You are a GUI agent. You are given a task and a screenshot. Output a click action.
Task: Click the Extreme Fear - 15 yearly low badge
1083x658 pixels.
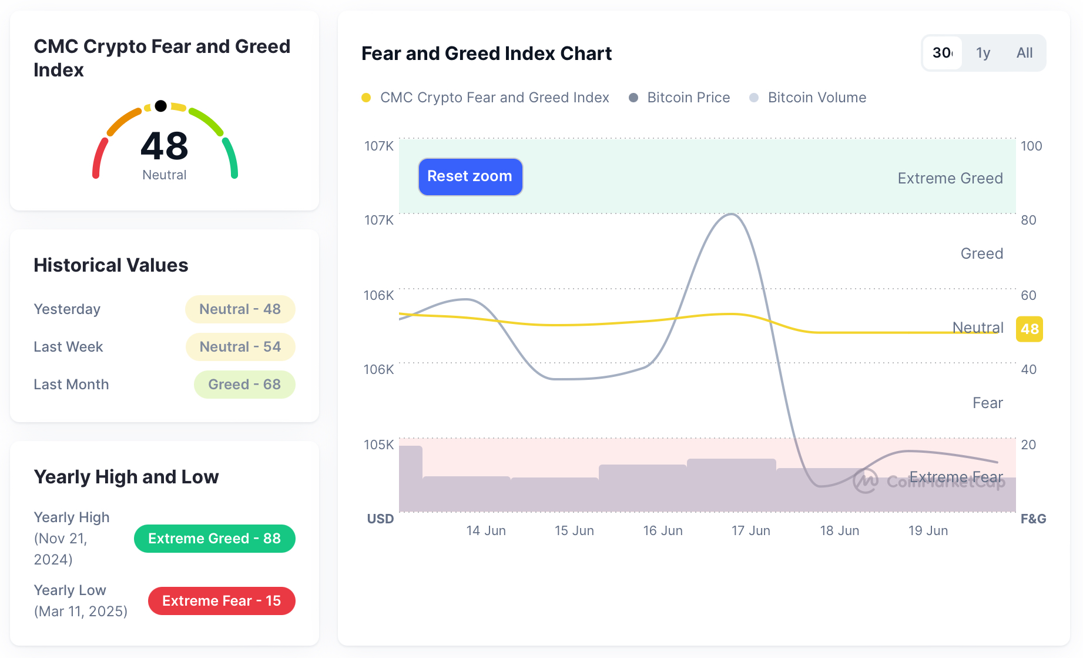point(222,601)
